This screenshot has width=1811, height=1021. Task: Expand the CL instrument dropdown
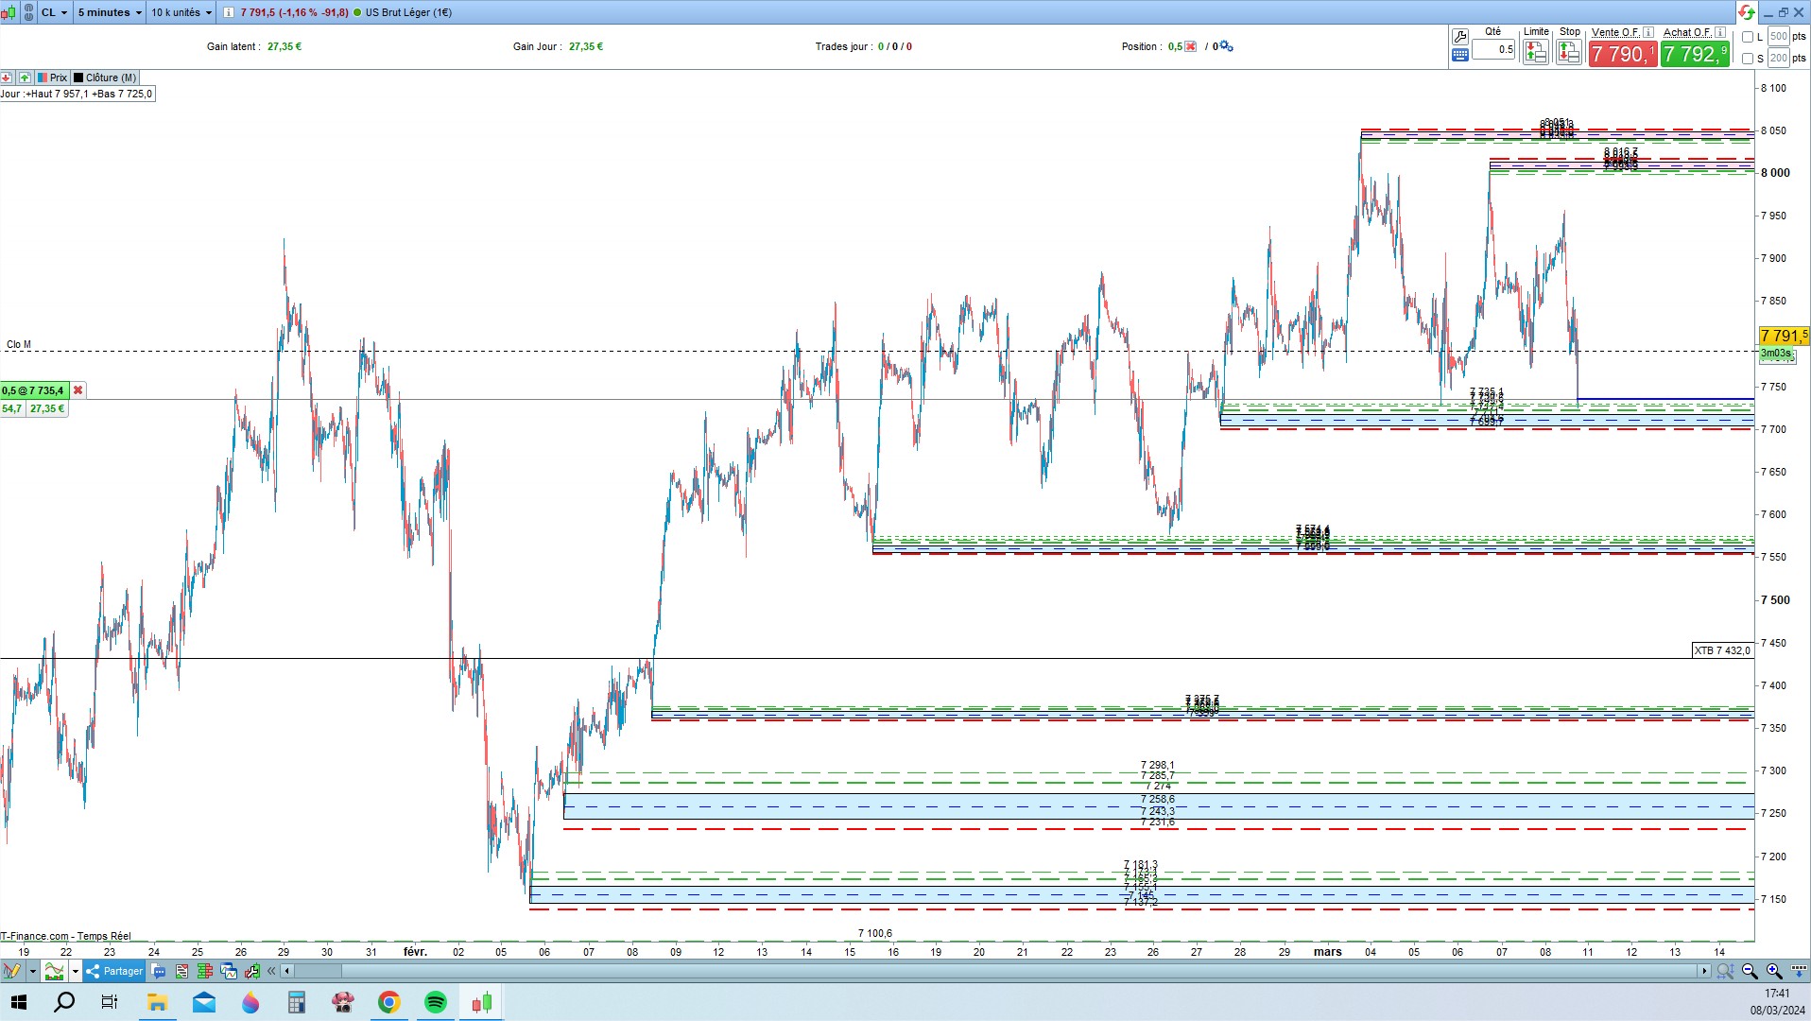click(54, 12)
